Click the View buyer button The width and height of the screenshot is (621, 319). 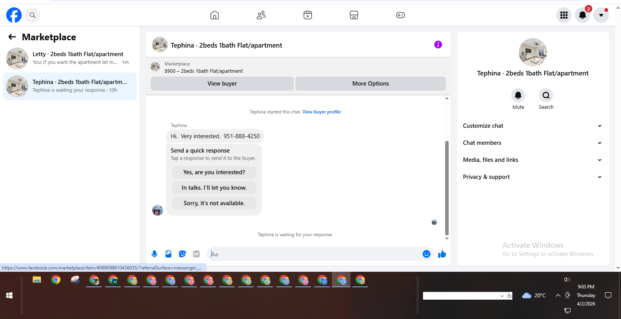point(222,84)
